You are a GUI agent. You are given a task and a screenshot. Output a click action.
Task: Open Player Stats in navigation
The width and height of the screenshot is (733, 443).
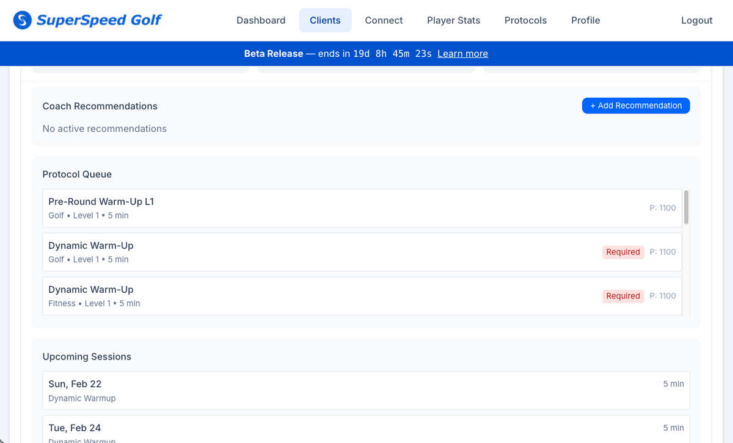[453, 20]
